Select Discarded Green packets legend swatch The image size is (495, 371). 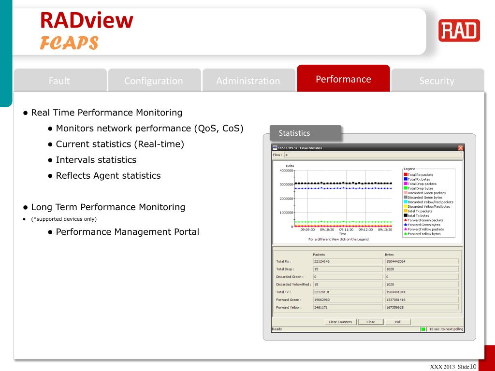tap(406, 193)
